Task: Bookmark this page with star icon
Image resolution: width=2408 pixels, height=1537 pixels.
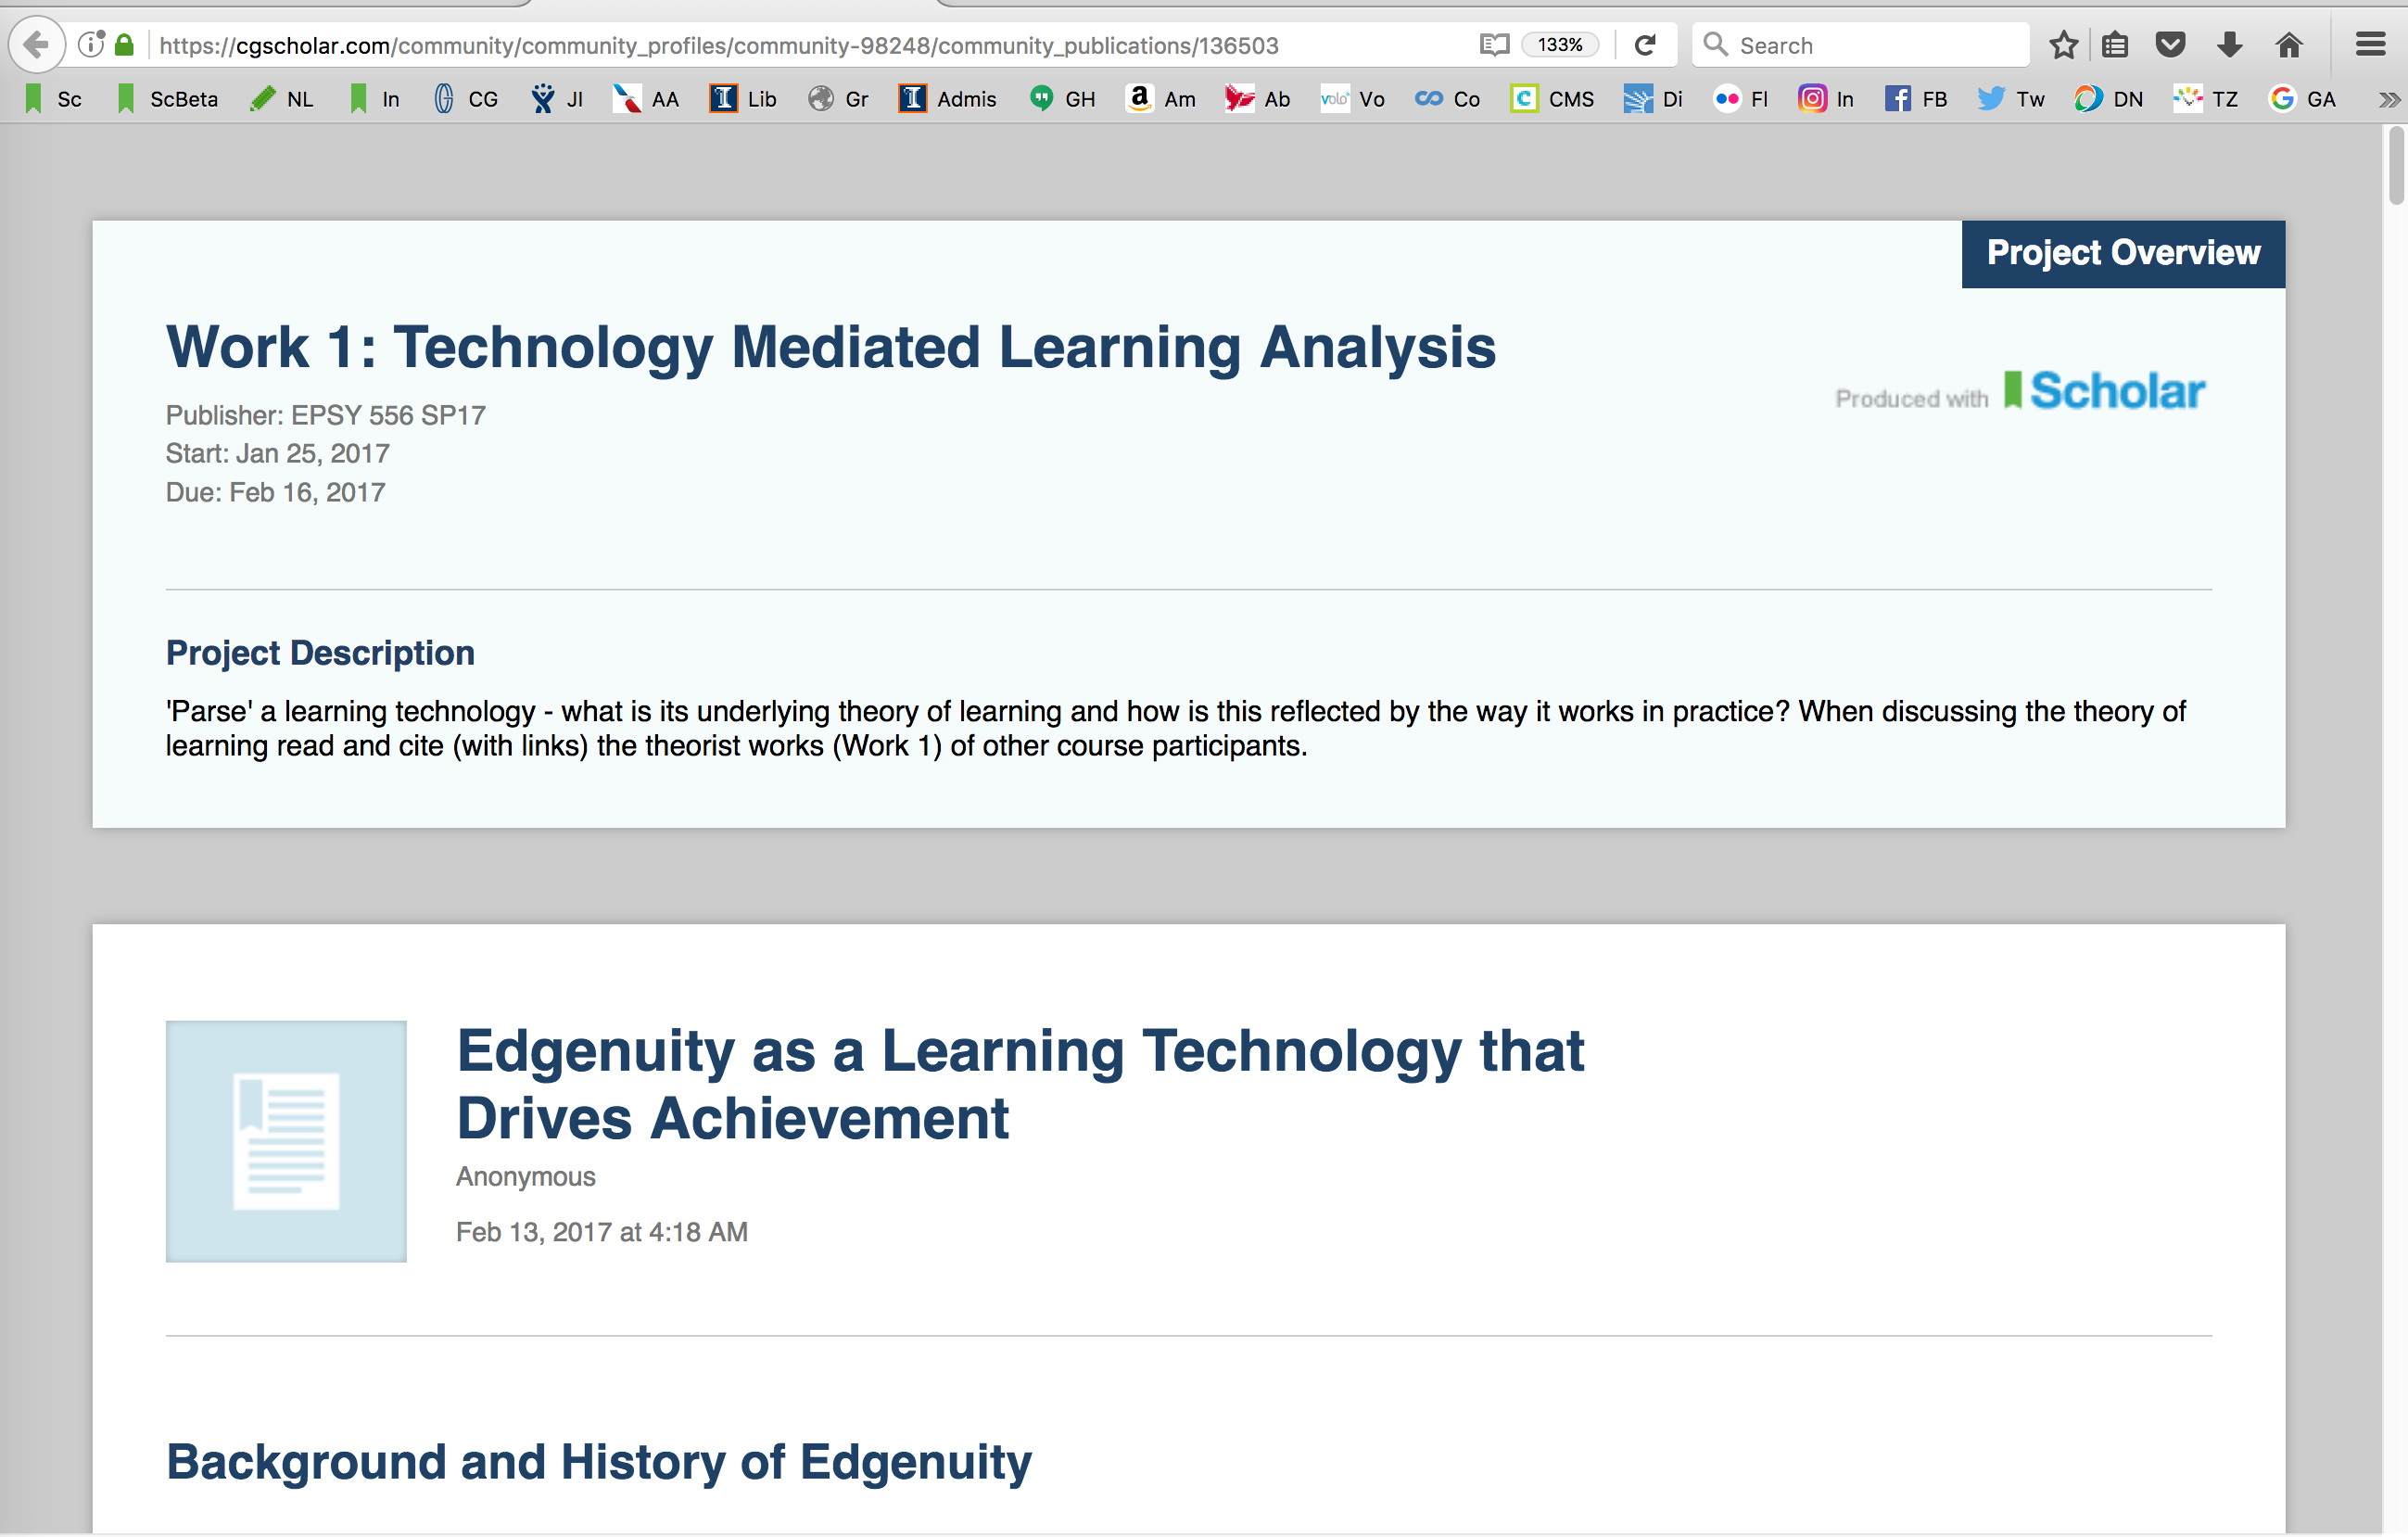Action: click(x=2063, y=45)
